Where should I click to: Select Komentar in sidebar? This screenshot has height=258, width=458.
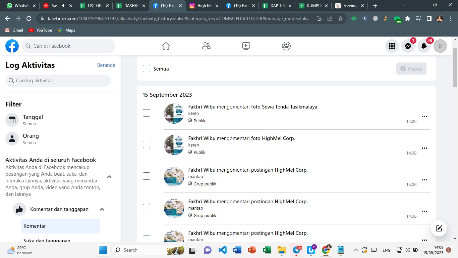coord(60,226)
